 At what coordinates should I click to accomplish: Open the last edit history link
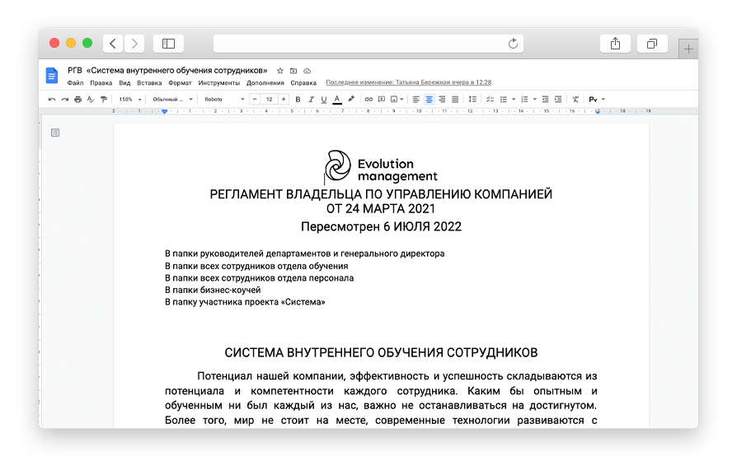click(408, 82)
